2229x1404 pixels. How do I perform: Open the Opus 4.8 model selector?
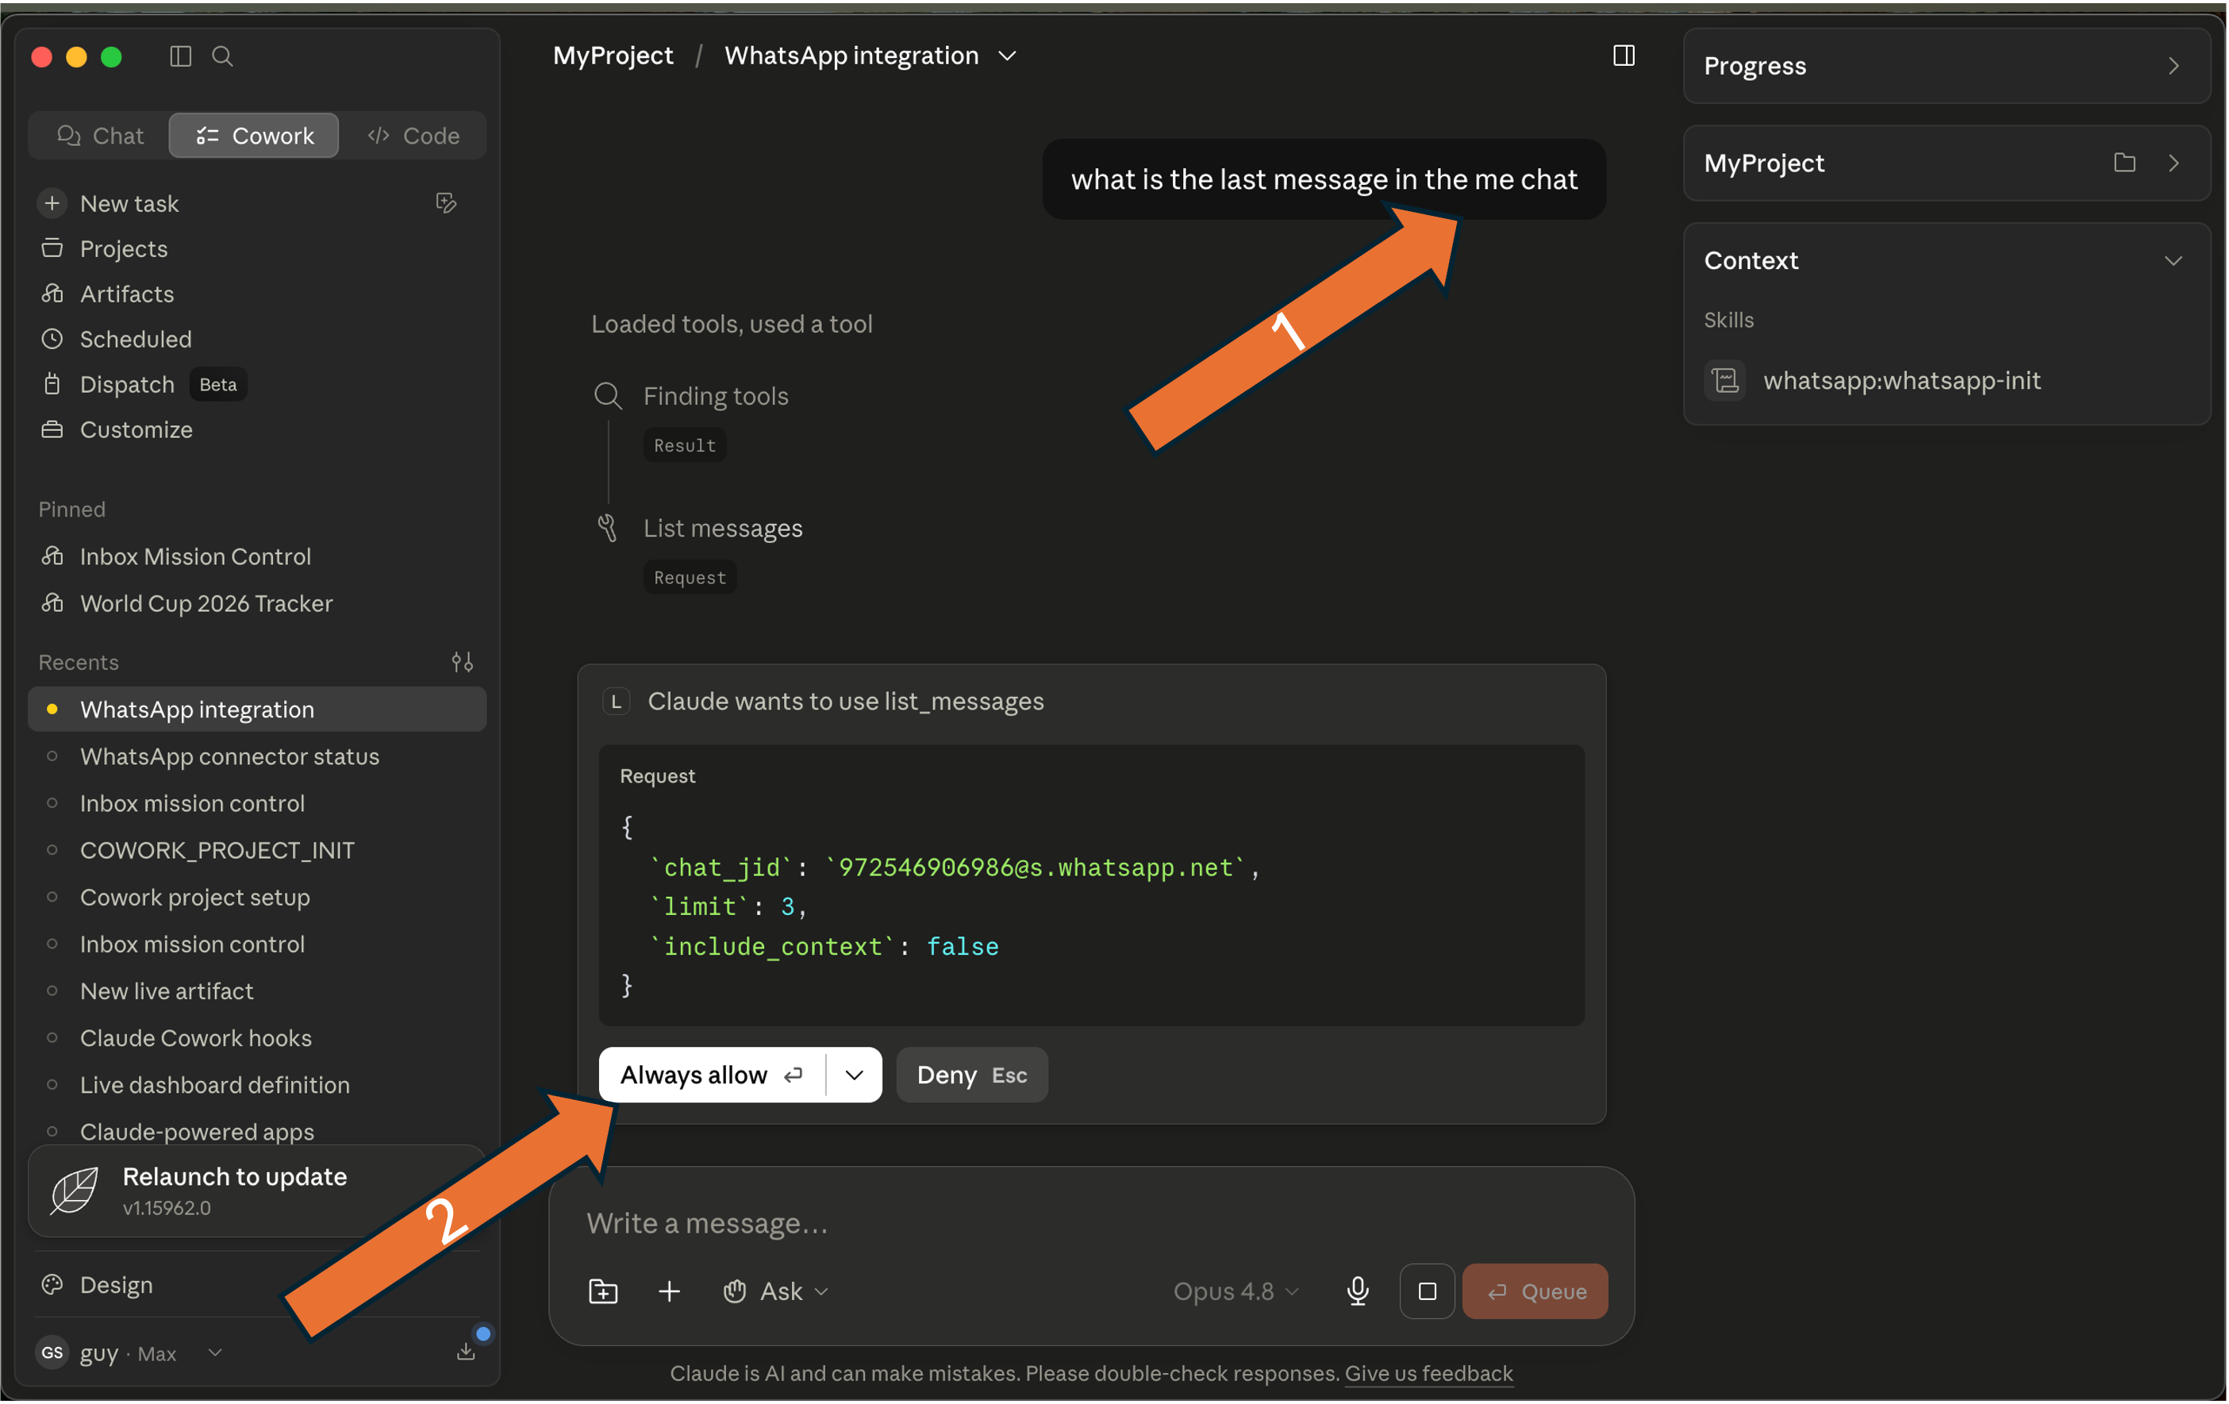1236,1291
